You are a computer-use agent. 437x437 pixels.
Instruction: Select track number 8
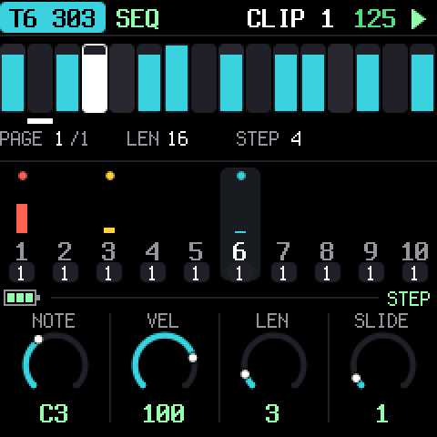pyautogui.click(x=327, y=251)
